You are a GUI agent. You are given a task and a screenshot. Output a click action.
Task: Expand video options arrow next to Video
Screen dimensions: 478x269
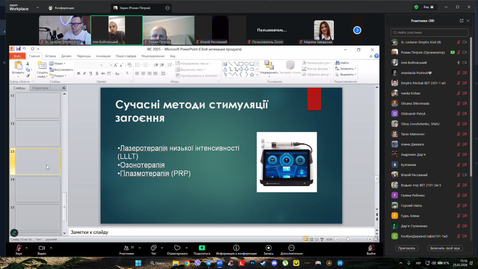pyautogui.click(x=51, y=248)
